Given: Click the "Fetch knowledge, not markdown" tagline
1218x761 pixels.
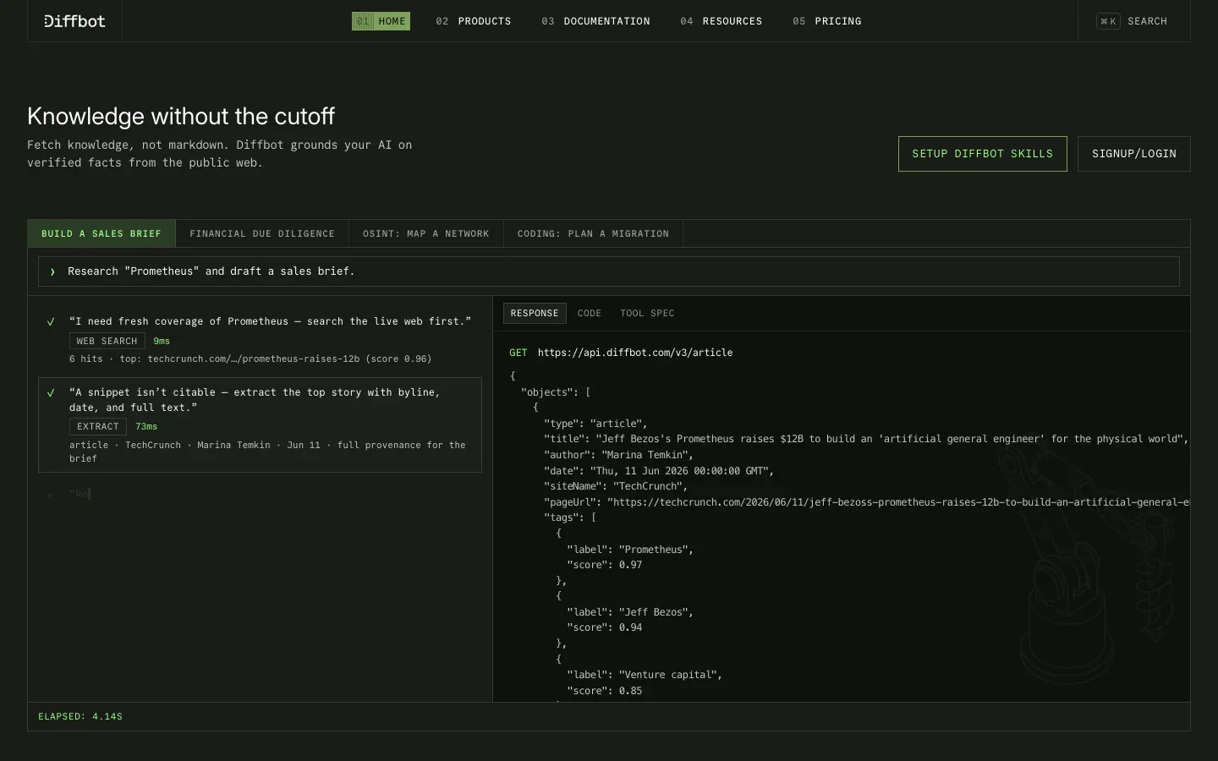Looking at the screenshot, I should click(220, 154).
